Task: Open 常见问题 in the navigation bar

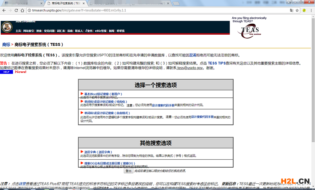Action: coord(49,31)
